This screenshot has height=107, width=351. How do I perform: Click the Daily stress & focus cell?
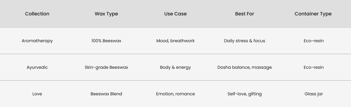click(245, 41)
